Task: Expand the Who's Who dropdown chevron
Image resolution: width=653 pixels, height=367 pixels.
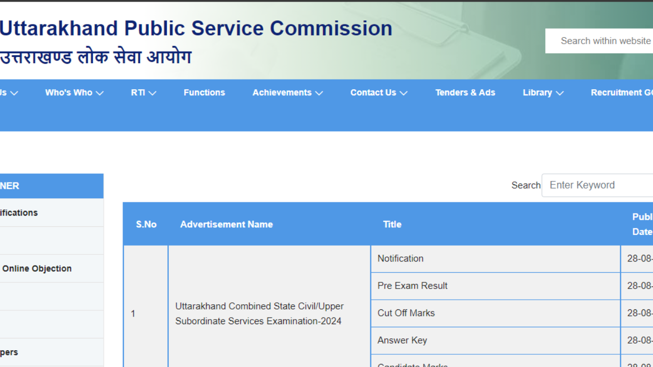Action: [x=100, y=93]
